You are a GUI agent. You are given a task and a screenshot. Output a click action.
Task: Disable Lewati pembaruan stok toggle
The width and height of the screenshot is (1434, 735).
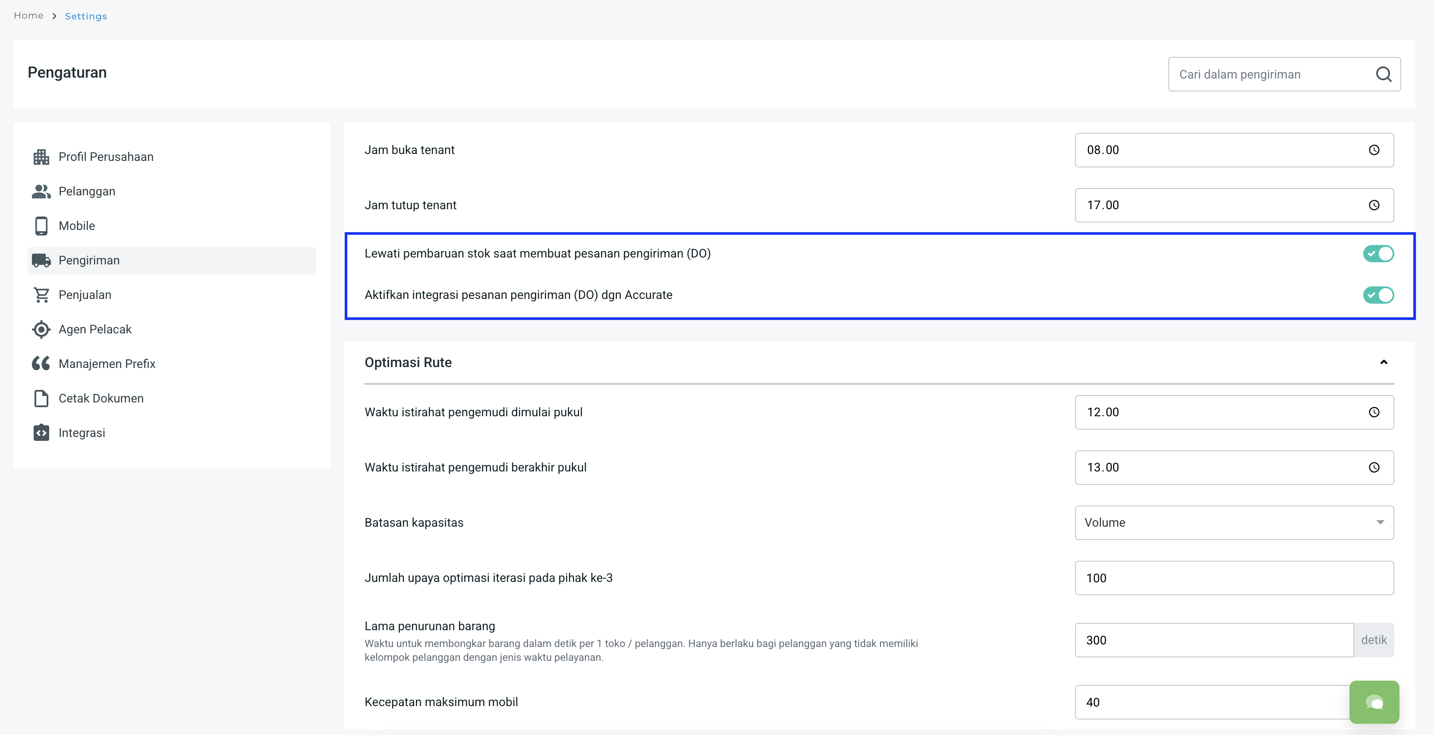(x=1378, y=254)
